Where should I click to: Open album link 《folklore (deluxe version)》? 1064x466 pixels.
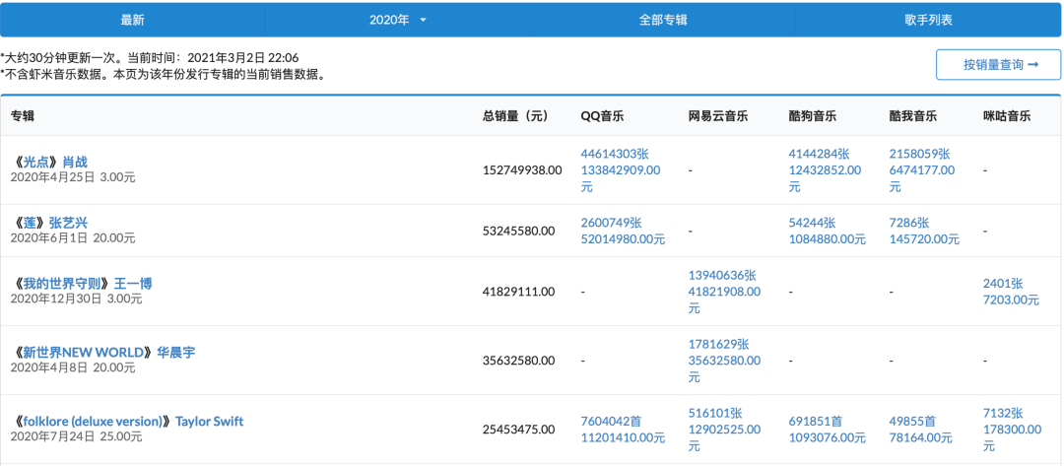point(93,422)
